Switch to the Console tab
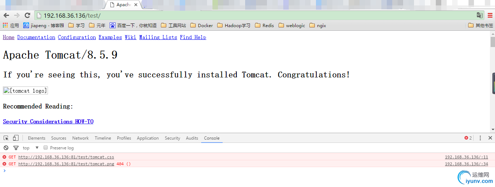Image resolution: width=495 pixels, height=187 pixels. coord(212,138)
